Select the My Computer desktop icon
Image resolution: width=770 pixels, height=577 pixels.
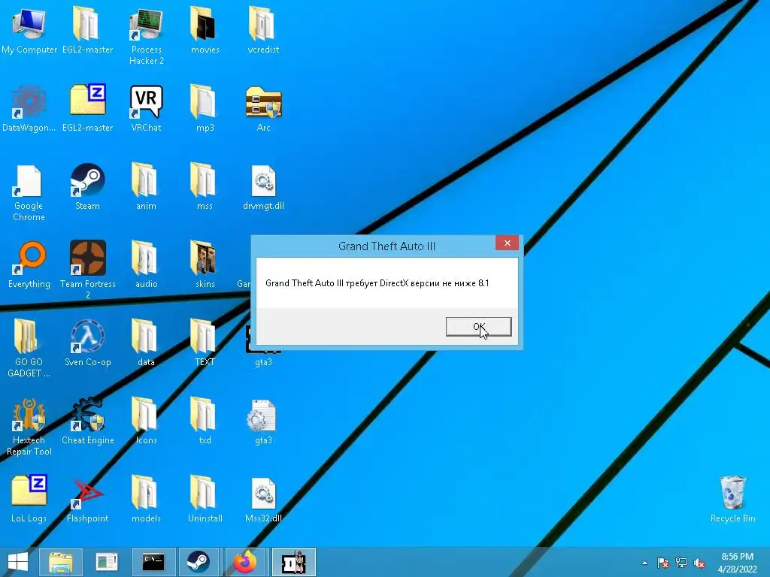point(29,29)
